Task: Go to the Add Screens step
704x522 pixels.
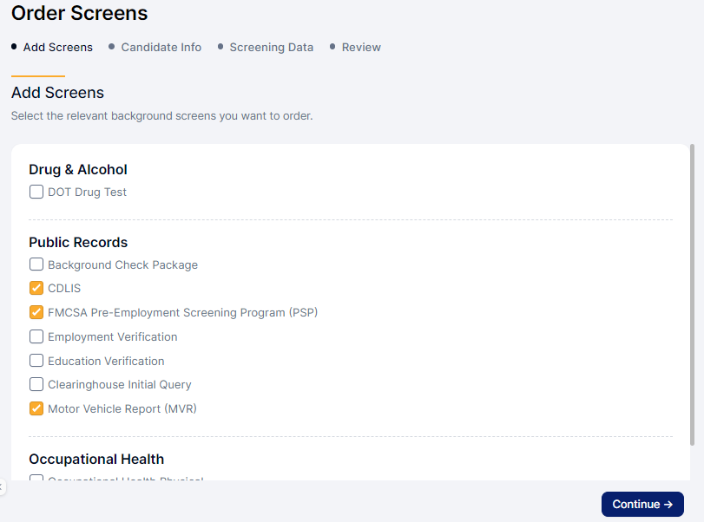Action: [57, 48]
